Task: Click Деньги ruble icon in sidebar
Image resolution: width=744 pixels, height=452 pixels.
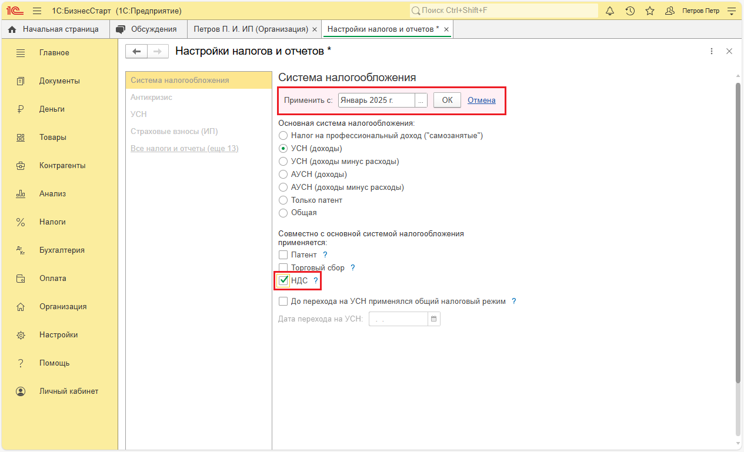Action: [21, 109]
